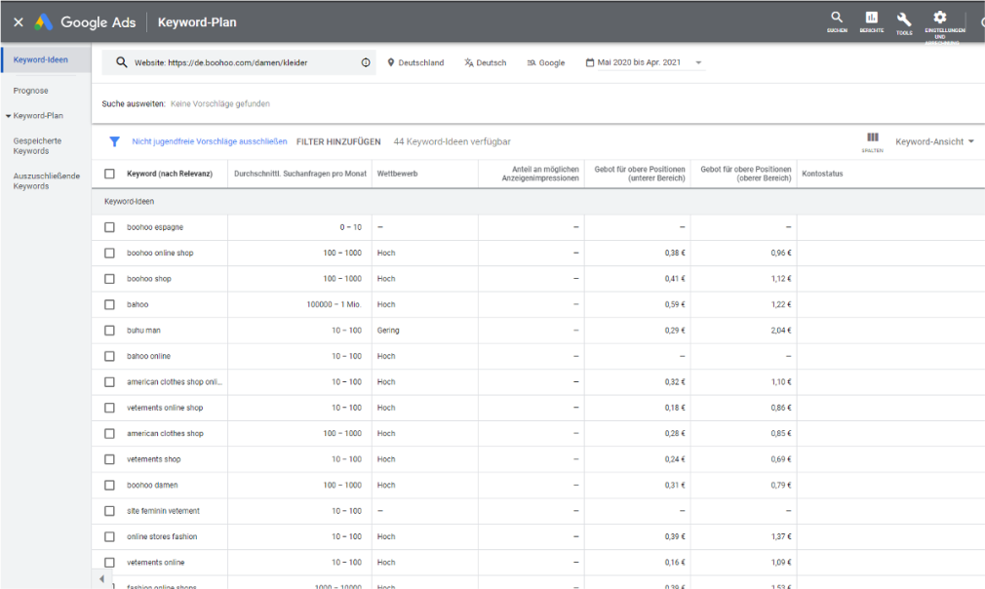Close the Keyword-Plan with the X icon
Screen dimensions: 985x589
click(19, 22)
